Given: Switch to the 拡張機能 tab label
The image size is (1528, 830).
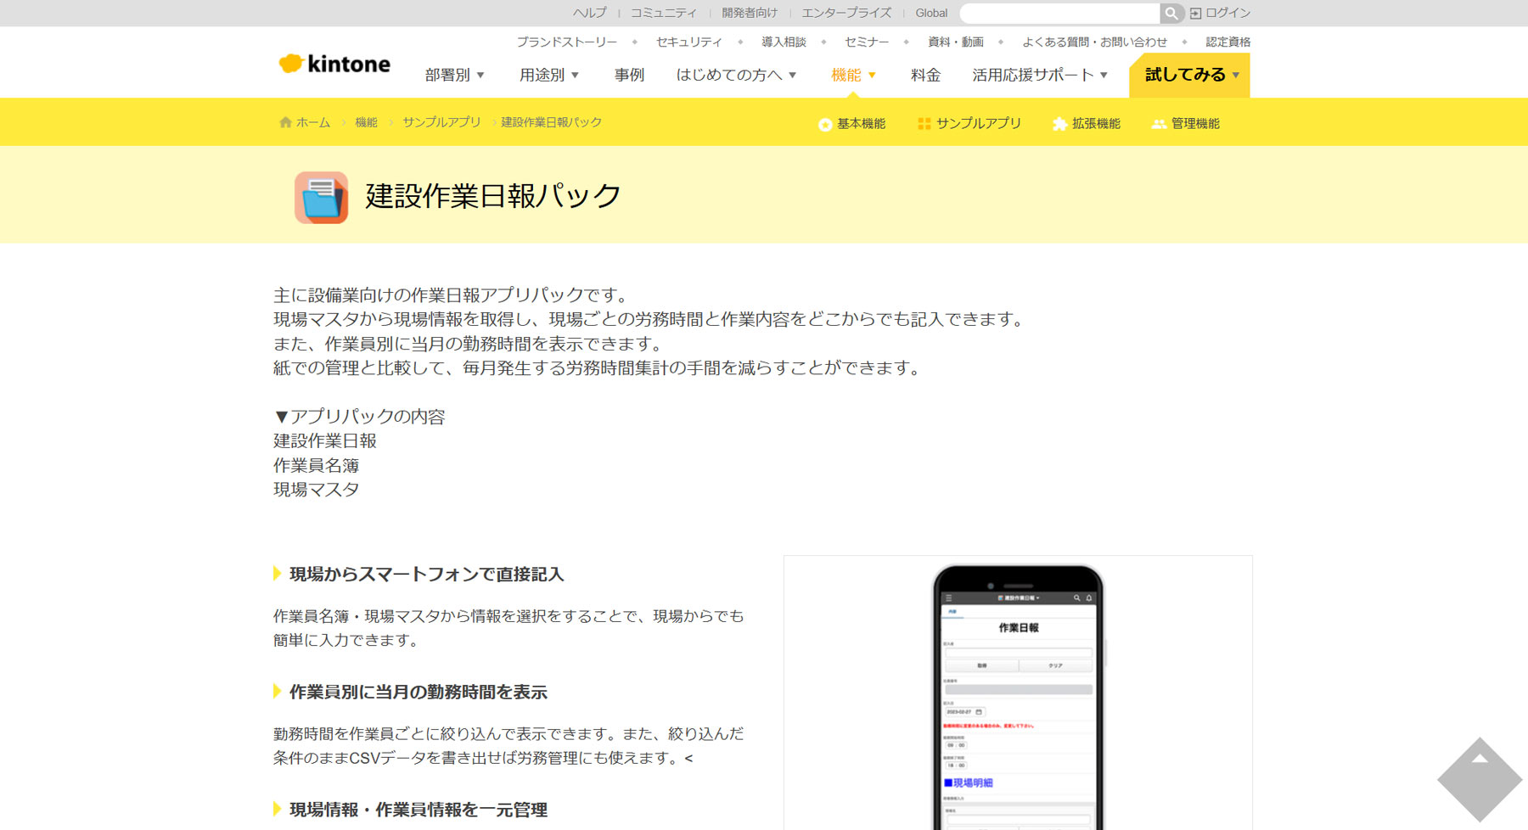Looking at the screenshot, I should point(1096,124).
